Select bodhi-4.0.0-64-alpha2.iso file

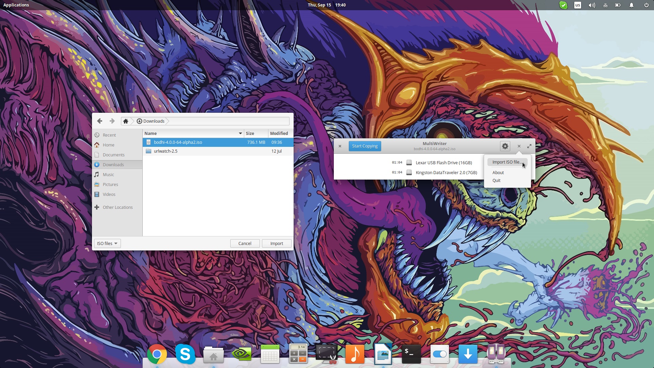pos(218,142)
